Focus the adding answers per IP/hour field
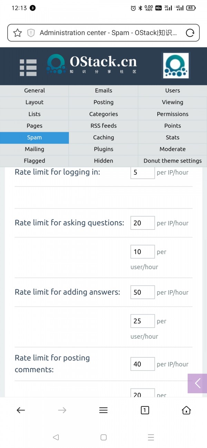The height and width of the screenshot is (448, 207). point(142,292)
